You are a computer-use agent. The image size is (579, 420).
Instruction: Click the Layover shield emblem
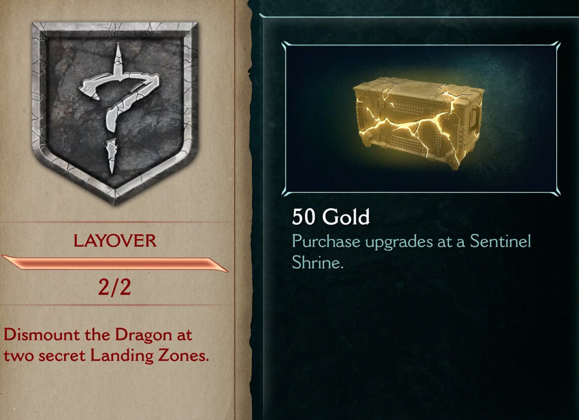pyautogui.click(x=115, y=113)
